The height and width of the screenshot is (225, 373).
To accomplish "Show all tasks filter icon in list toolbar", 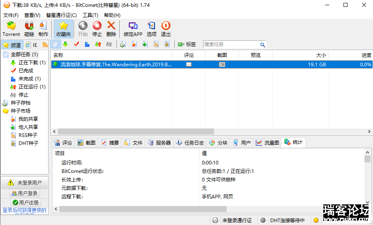I will tap(55, 44).
